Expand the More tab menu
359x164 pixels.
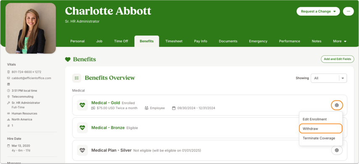click(x=340, y=41)
